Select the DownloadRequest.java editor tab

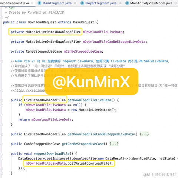click(14, 3)
